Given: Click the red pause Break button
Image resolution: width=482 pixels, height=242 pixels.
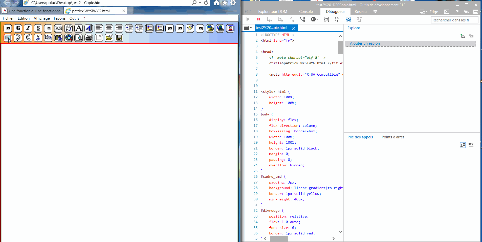Looking at the screenshot, I should (259, 19).
